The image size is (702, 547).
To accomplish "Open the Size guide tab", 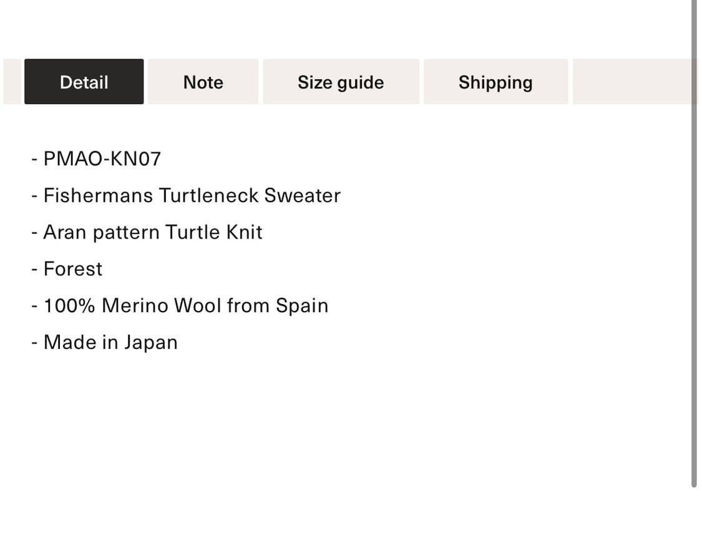I will click(341, 82).
